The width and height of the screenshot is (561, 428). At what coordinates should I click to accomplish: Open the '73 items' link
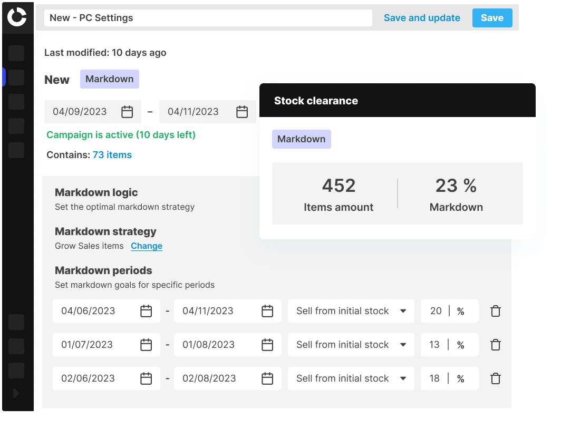112,154
